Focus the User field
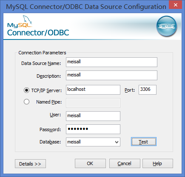 pos(93,116)
